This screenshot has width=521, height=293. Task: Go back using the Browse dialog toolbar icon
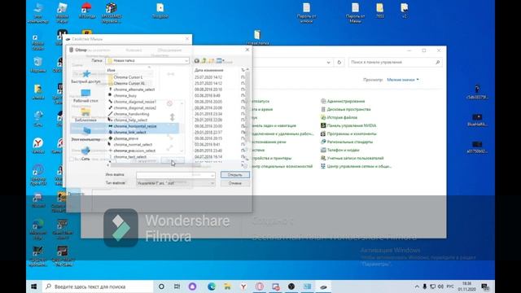pyautogui.click(x=197, y=61)
